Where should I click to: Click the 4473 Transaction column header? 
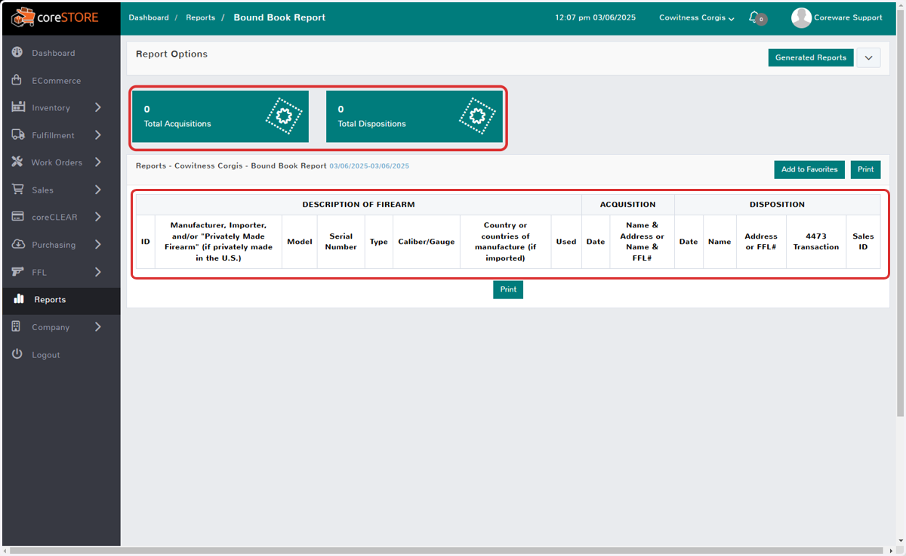pos(816,242)
